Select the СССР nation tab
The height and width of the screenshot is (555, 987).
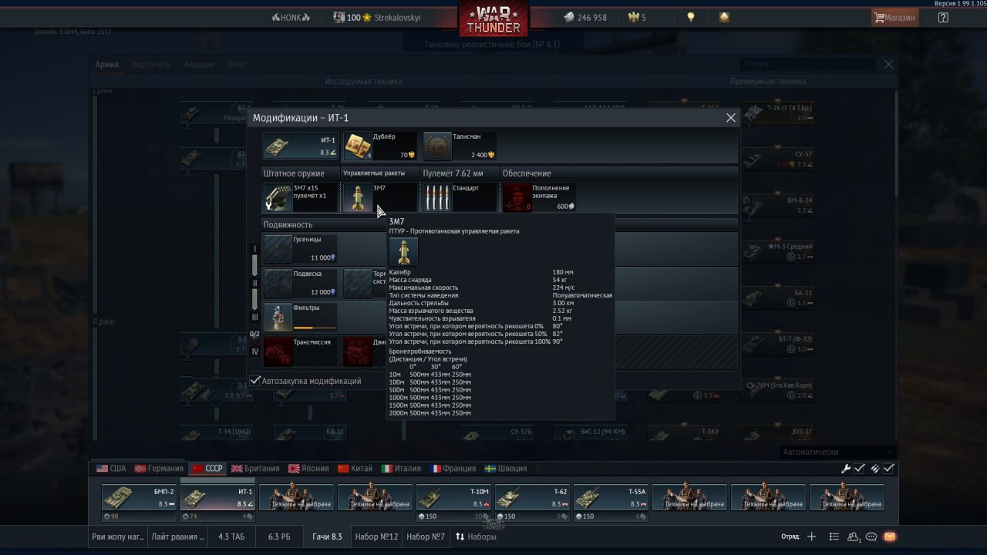[207, 469]
